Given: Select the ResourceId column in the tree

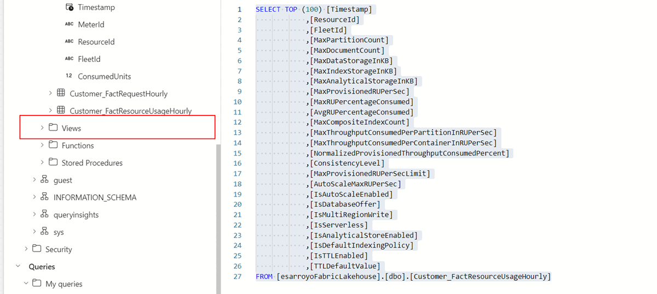Looking at the screenshot, I should click(x=96, y=42).
